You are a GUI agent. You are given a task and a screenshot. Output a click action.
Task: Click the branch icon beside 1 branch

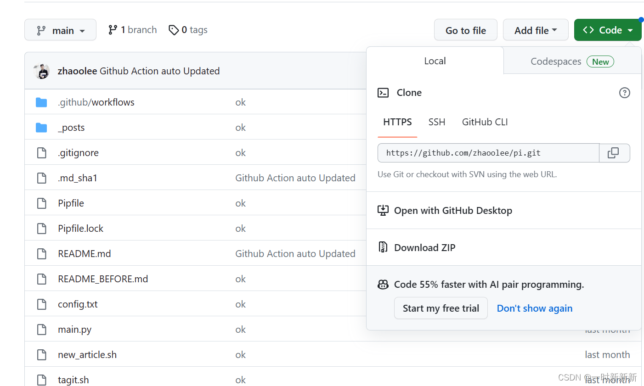coord(113,30)
